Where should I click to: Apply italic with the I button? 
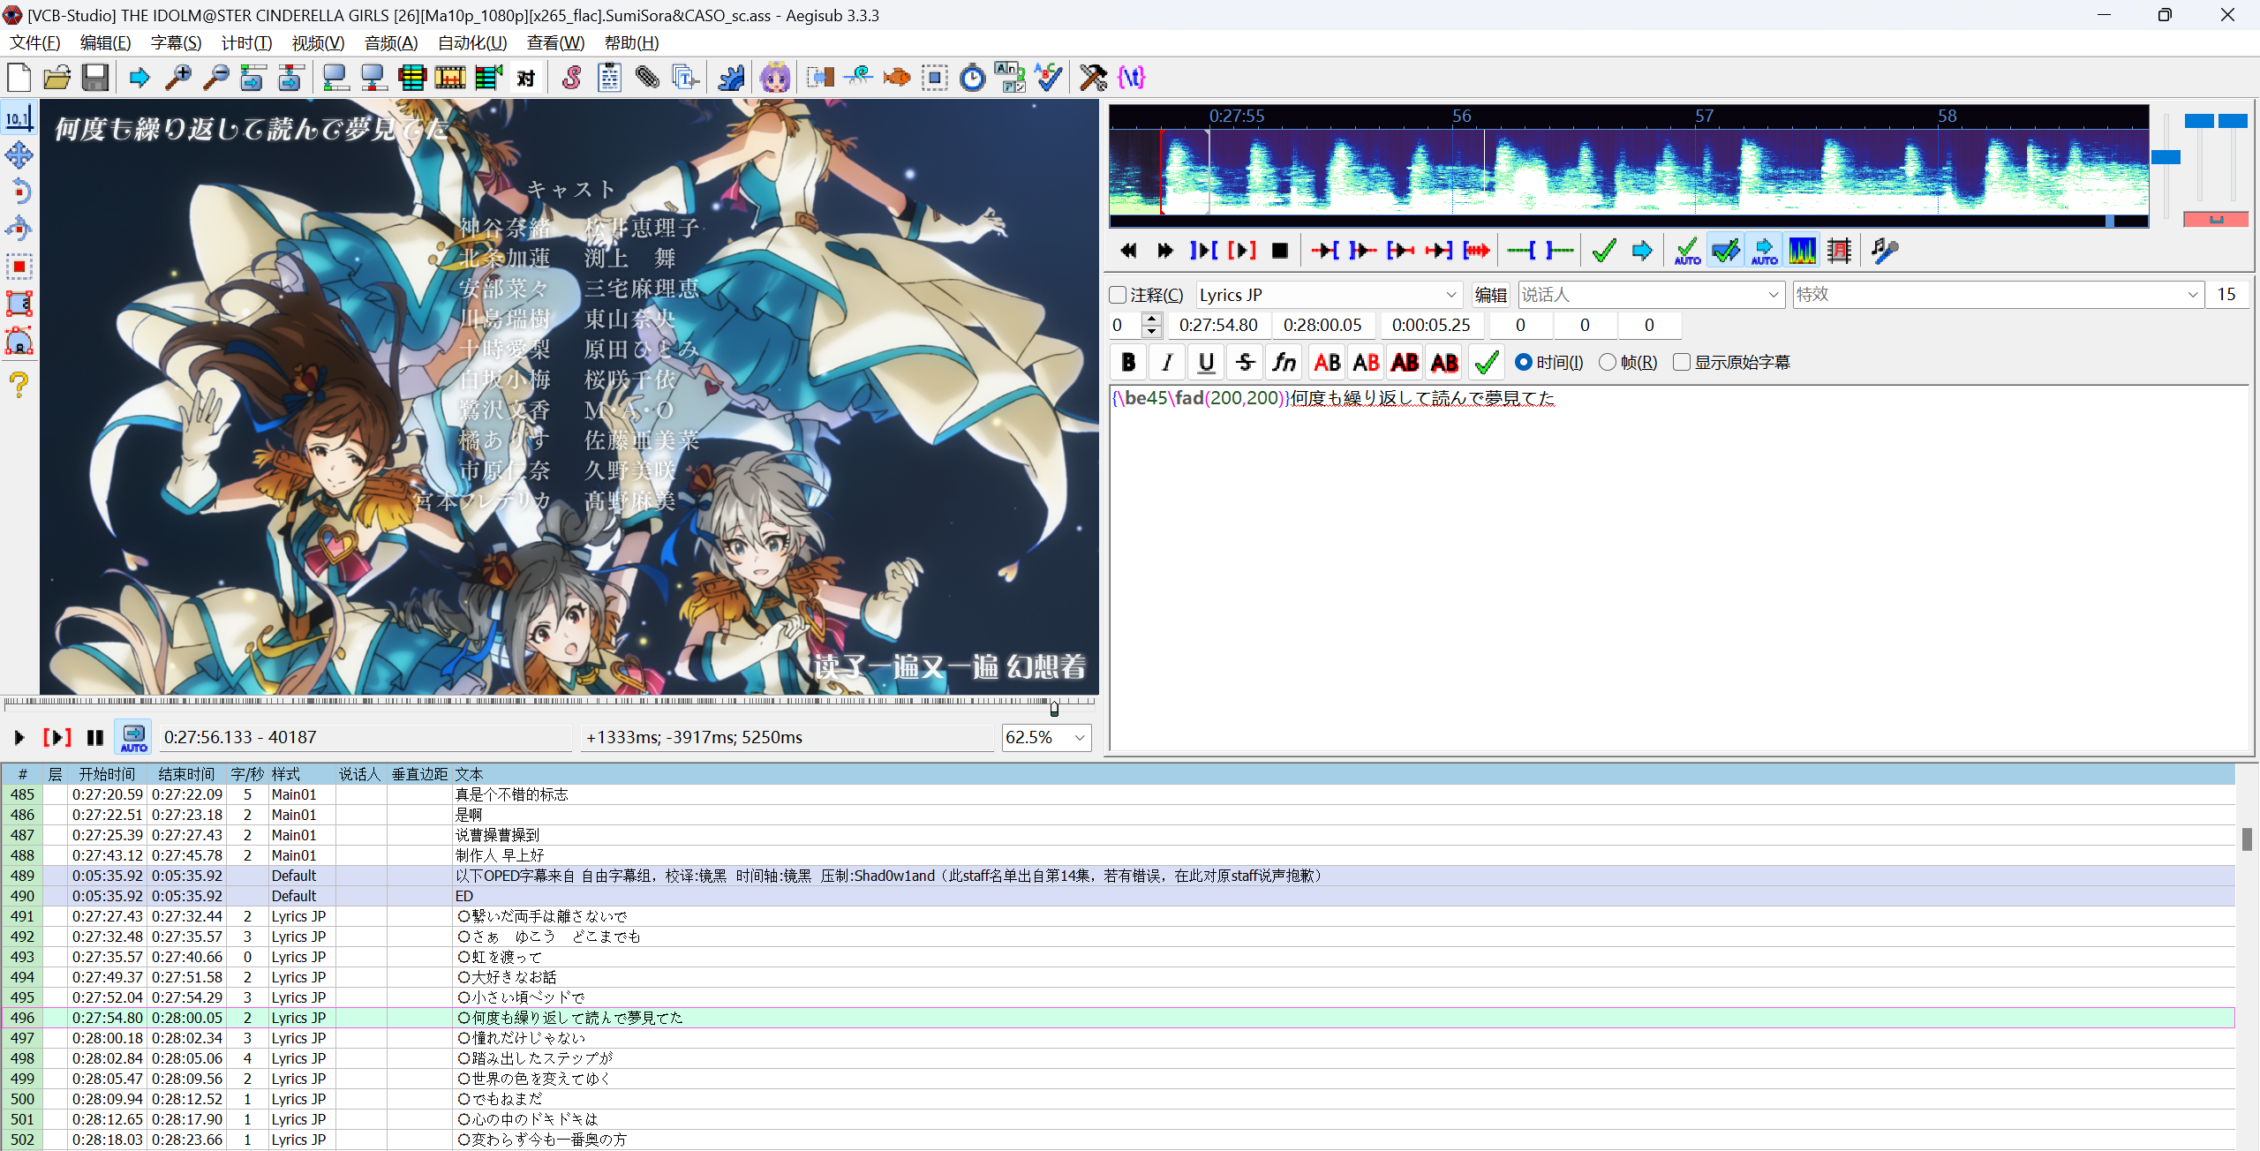[1167, 363]
